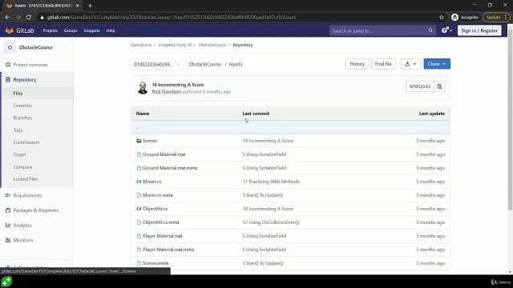Click the Scenes folder icon
This screenshot has height=288, width=513.
pos(139,141)
